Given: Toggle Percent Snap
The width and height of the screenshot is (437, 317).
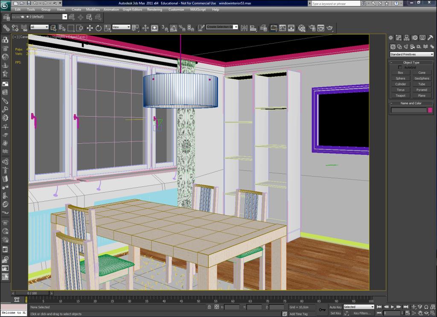Looking at the screenshot, I should pyautogui.click(x=182, y=28).
